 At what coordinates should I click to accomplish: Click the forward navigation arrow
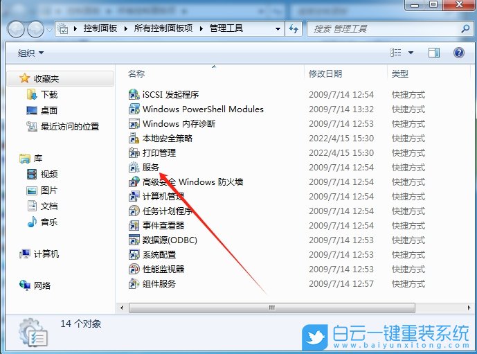coord(35,29)
